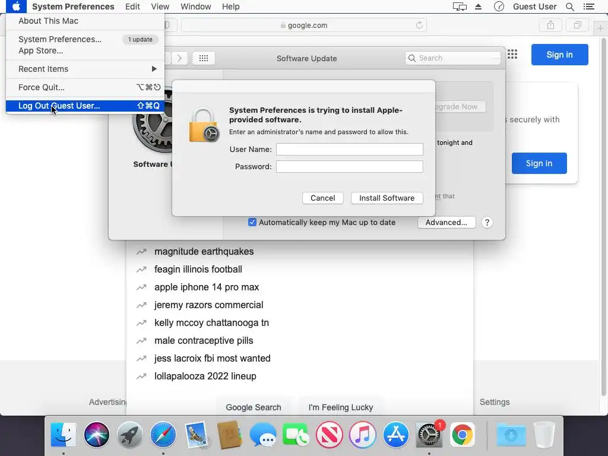Open Trash in Dock
608x456 pixels.
(544, 435)
